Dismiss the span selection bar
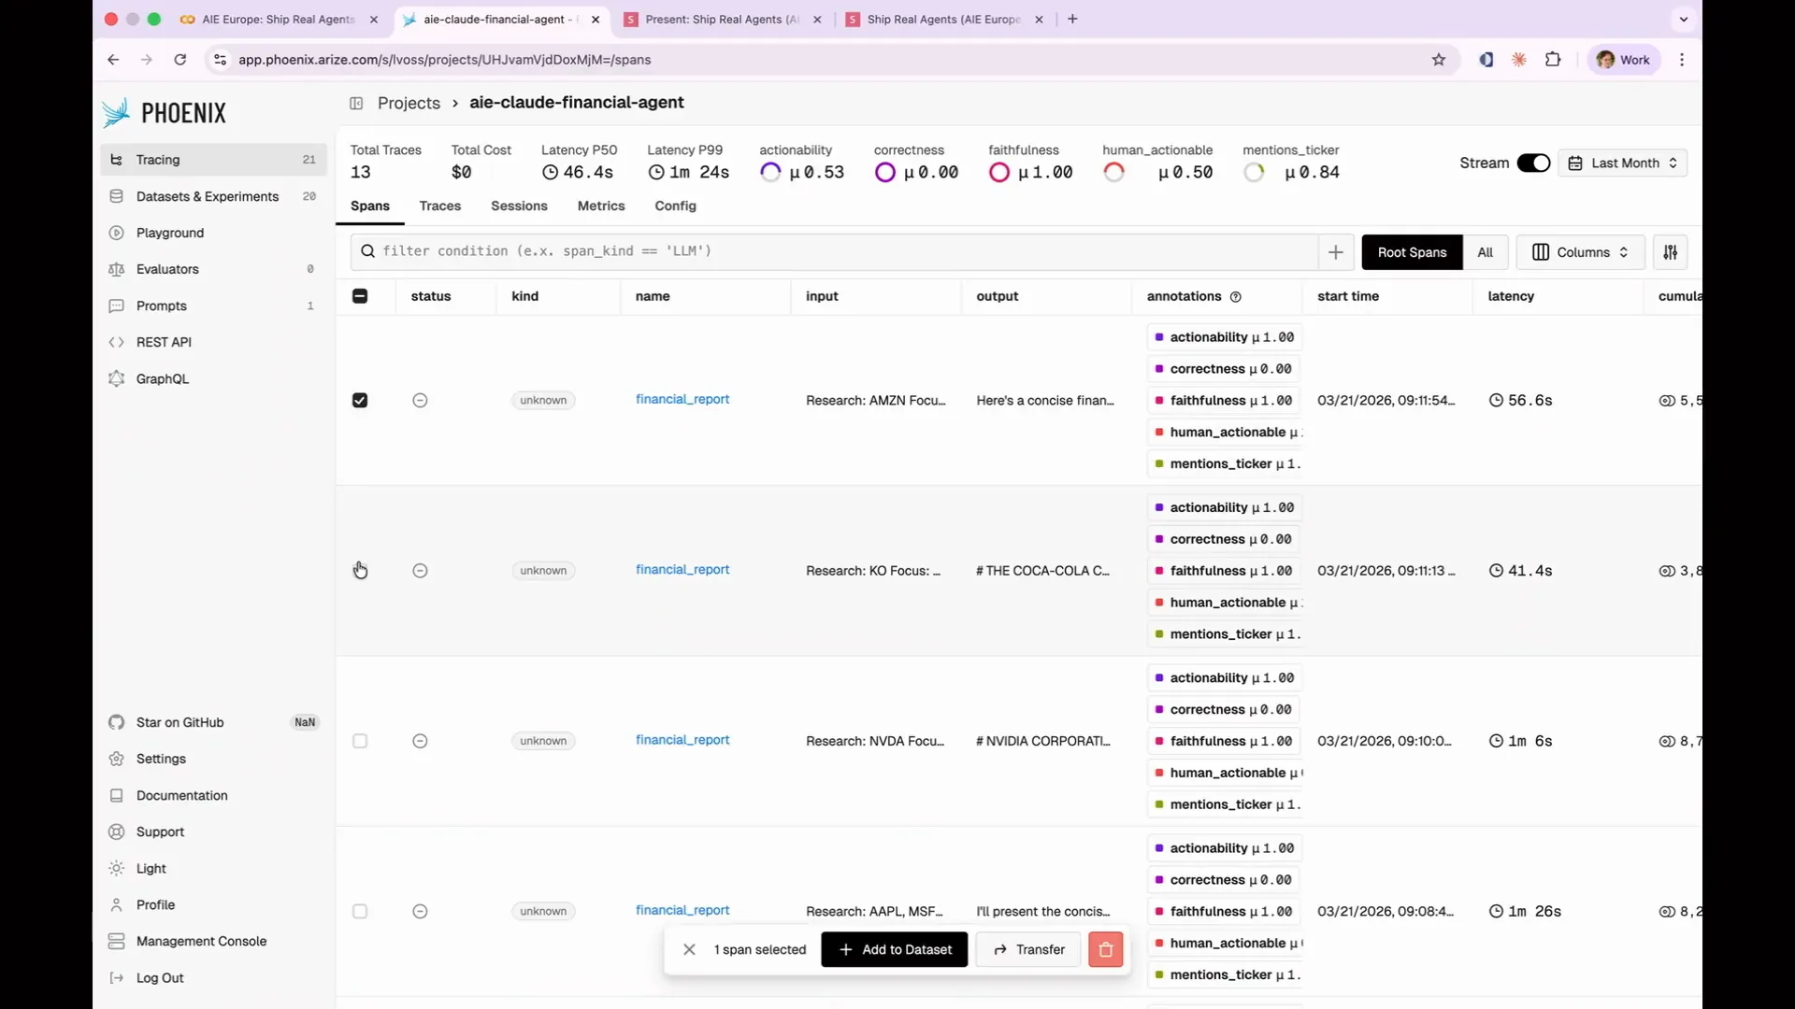The width and height of the screenshot is (1795, 1009). tap(689, 949)
